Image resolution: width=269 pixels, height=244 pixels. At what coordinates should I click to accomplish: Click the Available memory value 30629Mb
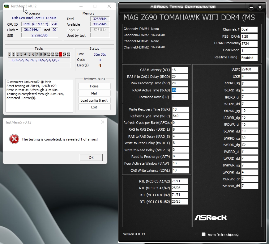coord(100,24)
